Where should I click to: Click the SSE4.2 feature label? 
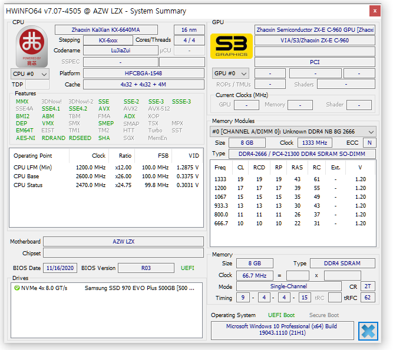tap(78, 109)
